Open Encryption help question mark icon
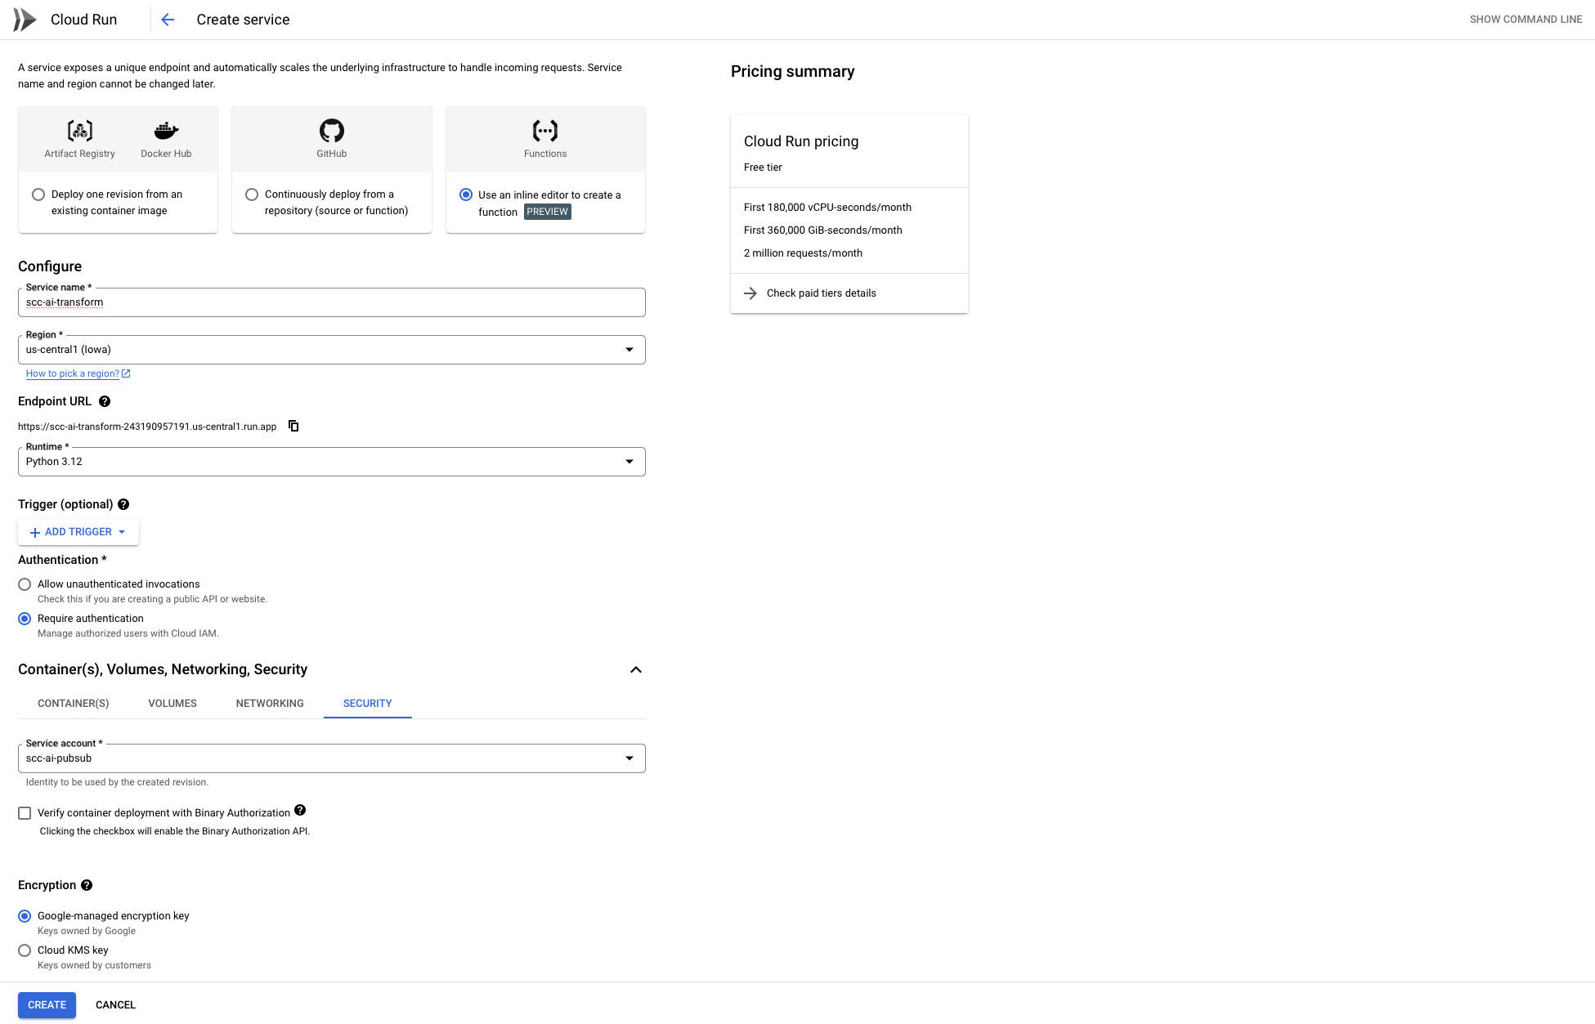Viewport: 1595px width, 1024px height. pyautogui.click(x=87, y=885)
